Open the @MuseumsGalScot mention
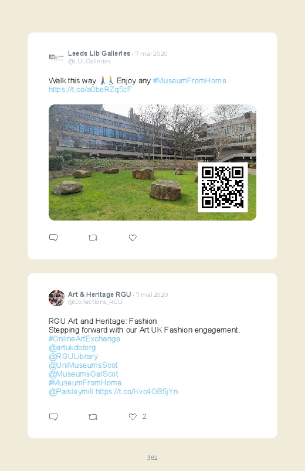The height and width of the screenshot is (471, 305). click(x=83, y=374)
